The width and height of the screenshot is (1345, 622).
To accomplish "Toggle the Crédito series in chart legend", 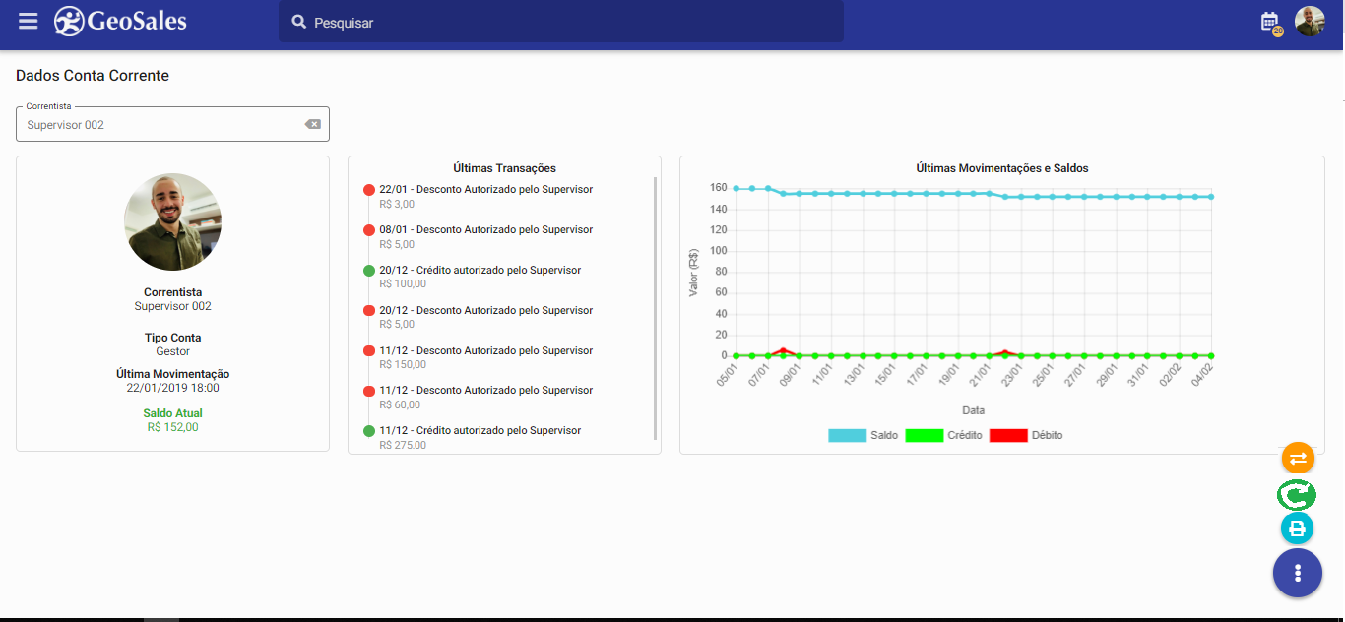I will (x=943, y=435).
